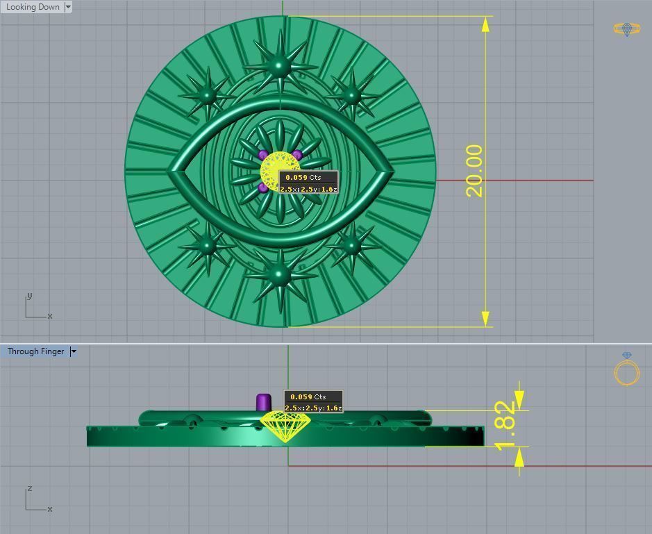Select the 20.00 dimension text
This screenshot has width=652, height=534.
pos(474,171)
